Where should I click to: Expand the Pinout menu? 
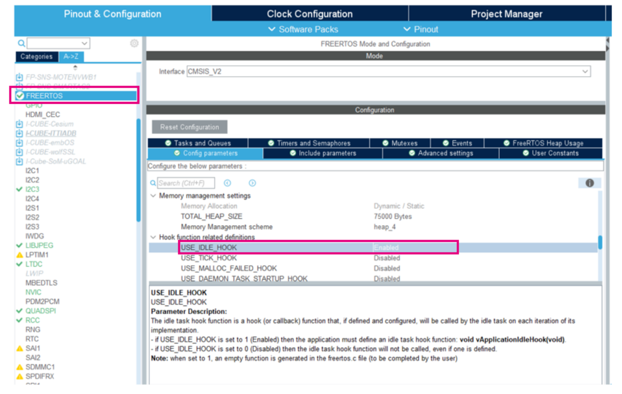click(x=421, y=29)
